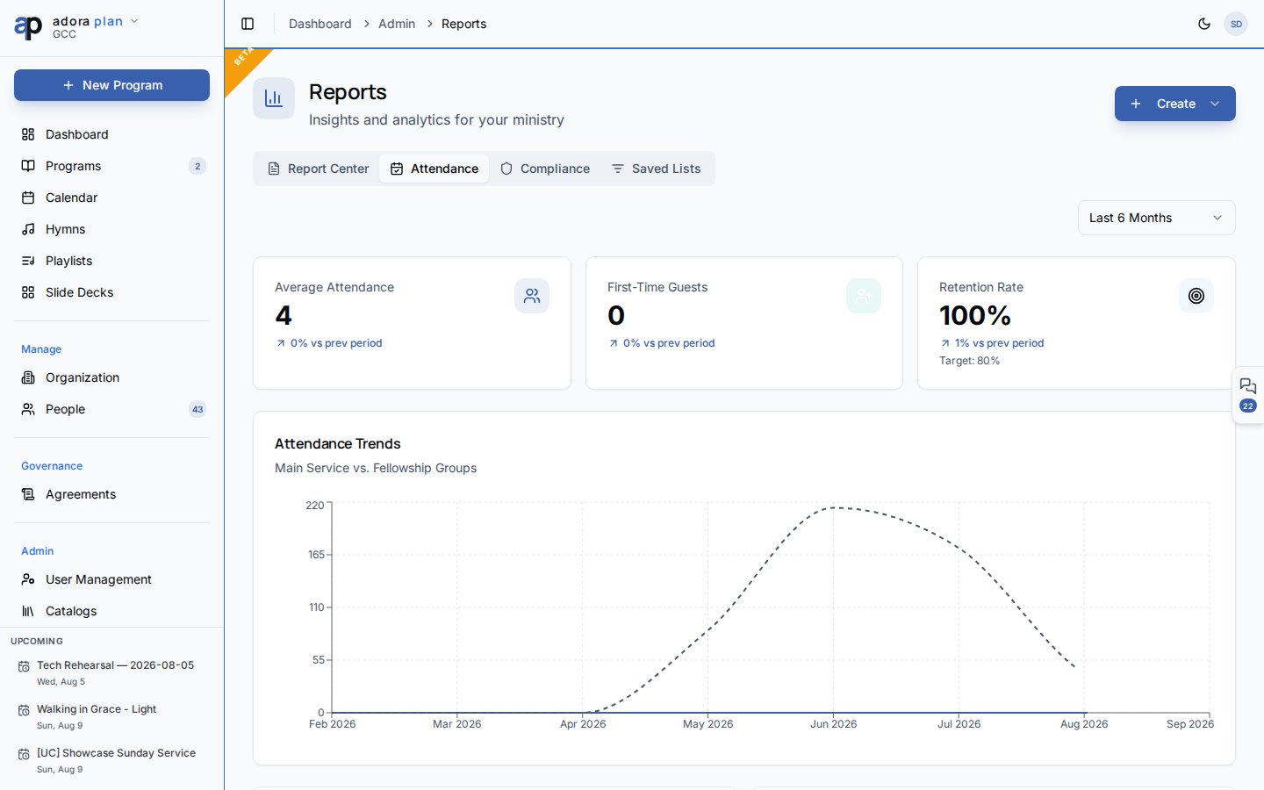Click the Jun 2026 axis label
Image resolution: width=1264 pixels, height=790 pixels.
[x=833, y=724]
